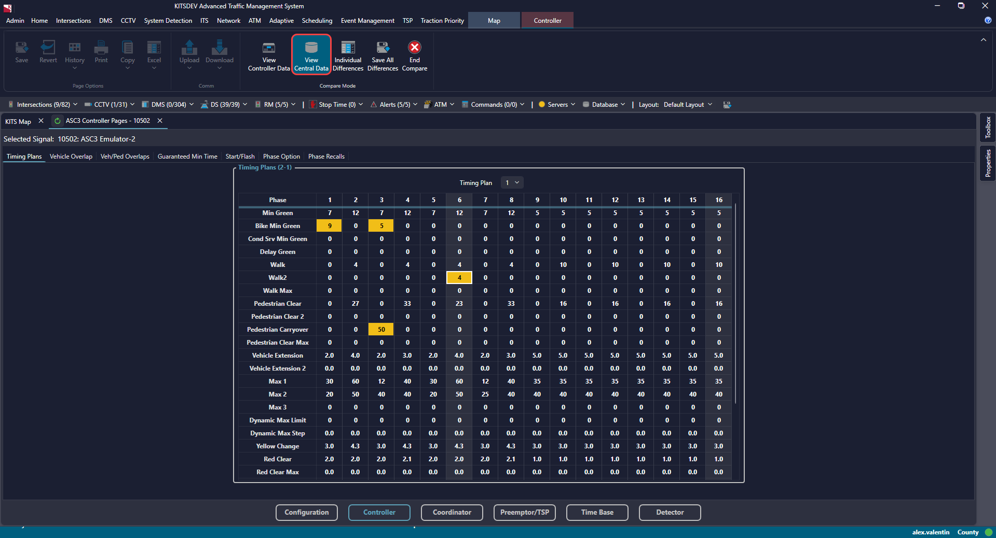The width and height of the screenshot is (996, 538).
Task: Click the Configuration button
Action: pyautogui.click(x=307, y=513)
